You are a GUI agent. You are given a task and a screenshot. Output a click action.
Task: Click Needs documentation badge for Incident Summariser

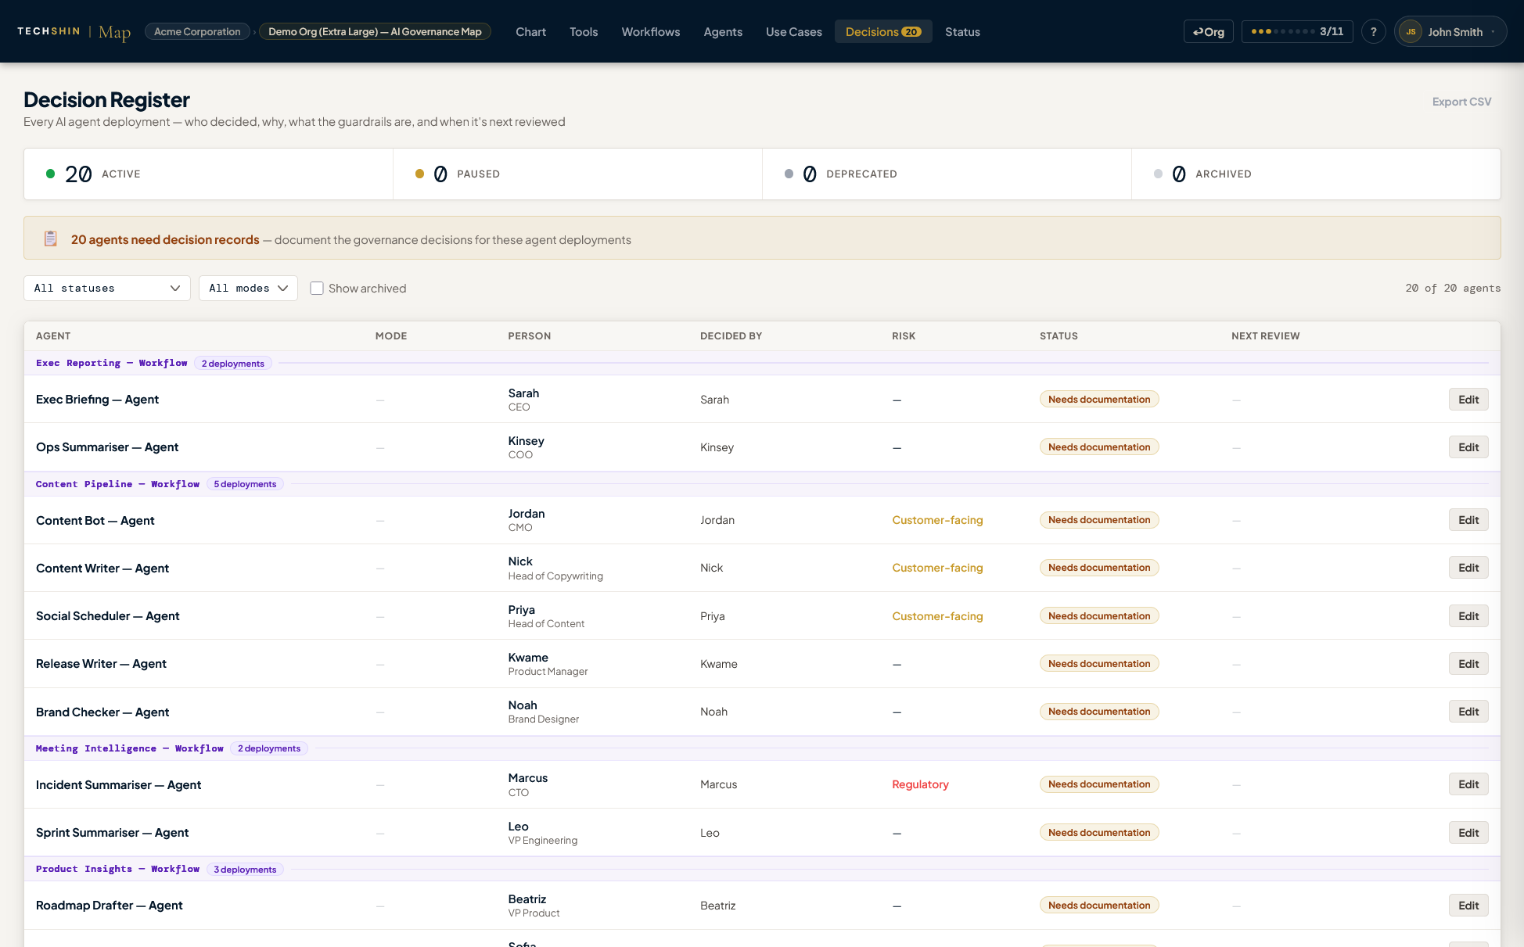pyautogui.click(x=1099, y=784)
